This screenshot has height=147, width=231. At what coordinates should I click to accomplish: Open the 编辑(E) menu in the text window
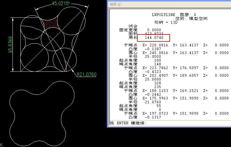115,4
